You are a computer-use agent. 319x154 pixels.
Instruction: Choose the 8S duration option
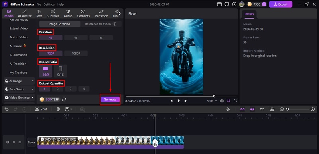[x=101, y=38]
